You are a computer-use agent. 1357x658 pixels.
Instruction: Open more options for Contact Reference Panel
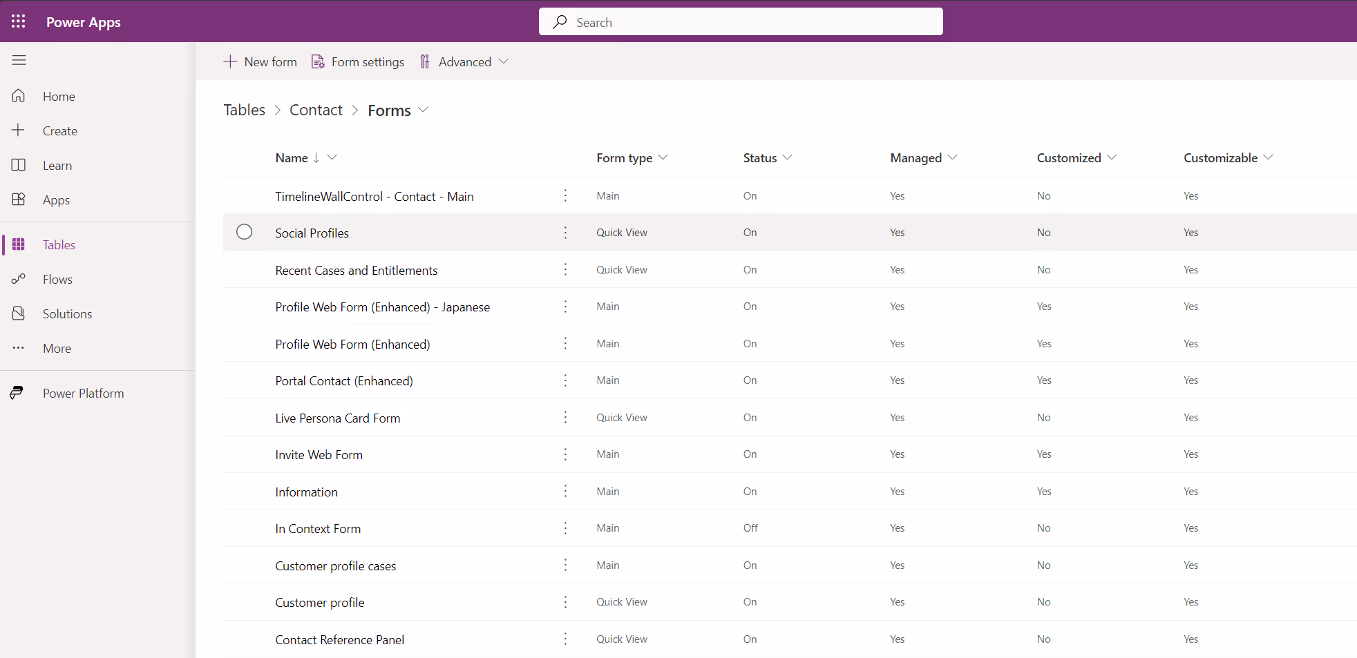(565, 639)
